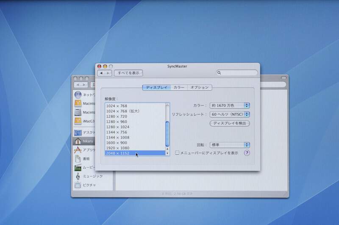Open the refresh rate 60 Hz dropdown

coord(229,114)
